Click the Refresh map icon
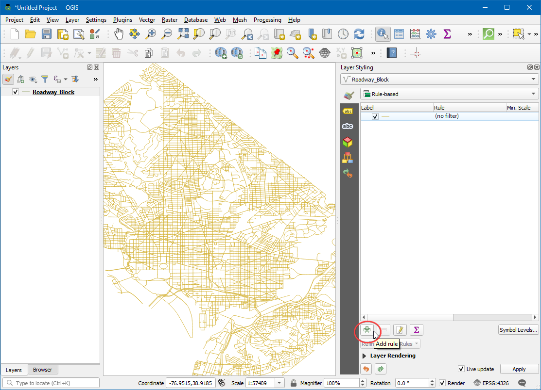The image size is (541, 390). pyautogui.click(x=359, y=34)
